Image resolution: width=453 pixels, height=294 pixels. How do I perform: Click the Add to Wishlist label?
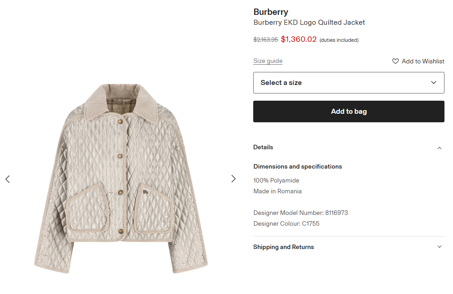423,61
